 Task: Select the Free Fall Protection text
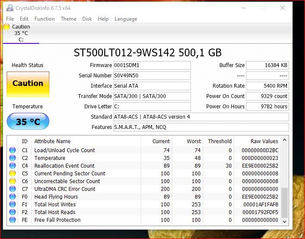(x=57, y=220)
